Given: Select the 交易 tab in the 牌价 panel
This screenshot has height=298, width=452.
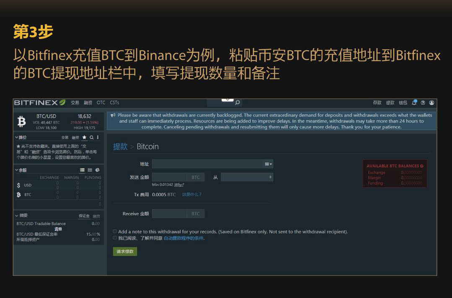Looking at the screenshot, I should (x=65, y=138).
